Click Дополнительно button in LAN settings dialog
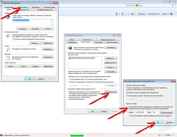Viewport: 177px width, 137px height. coord(167,113)
